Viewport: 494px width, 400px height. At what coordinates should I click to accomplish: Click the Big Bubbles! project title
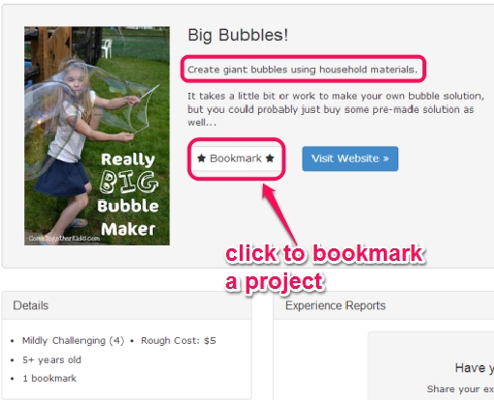[238, 35]
